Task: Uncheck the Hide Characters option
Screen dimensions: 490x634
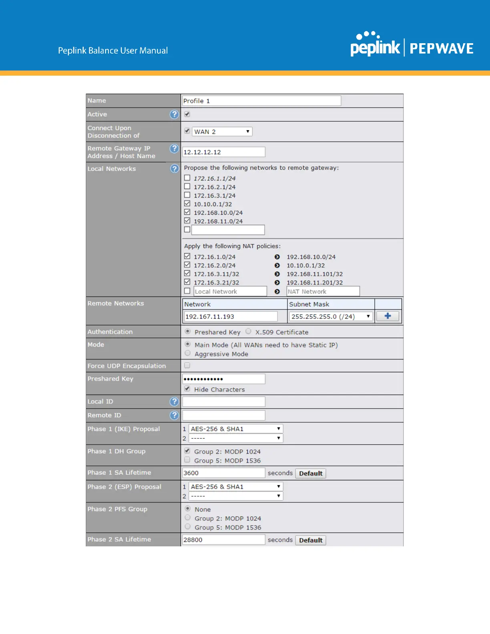Action: pyautogui.click(x=187, y=389)
